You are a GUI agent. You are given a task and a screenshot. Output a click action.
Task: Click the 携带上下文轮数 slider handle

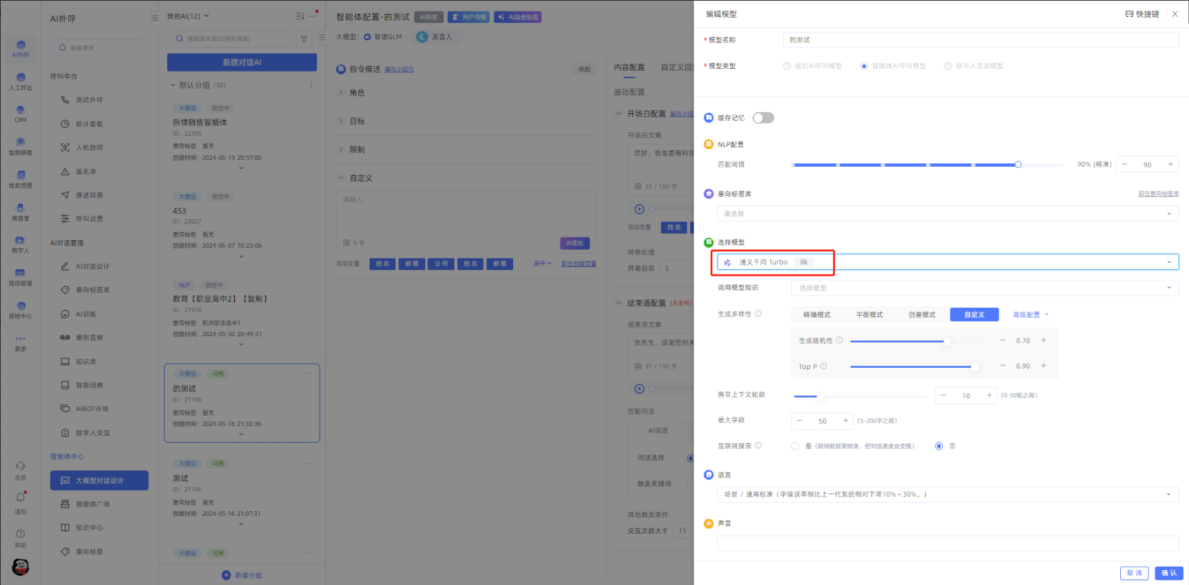pyautogui.click(x=820, y=396)
